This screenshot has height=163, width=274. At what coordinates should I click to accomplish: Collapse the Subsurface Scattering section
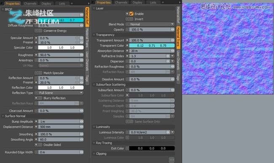pyautogui.click(x=94, y=84)
